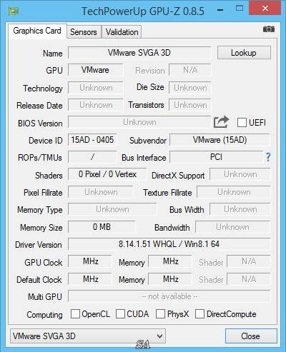The width and height of the screenshot is (286, 352).
Task: Click the Bus Interface question mark
Action: tap(268, 157)
